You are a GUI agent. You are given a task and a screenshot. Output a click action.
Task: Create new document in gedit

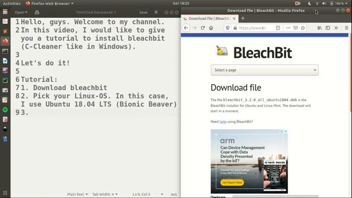coord(37,12)
